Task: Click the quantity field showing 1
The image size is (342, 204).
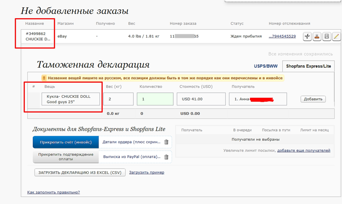Action: [x=155, y=99]
